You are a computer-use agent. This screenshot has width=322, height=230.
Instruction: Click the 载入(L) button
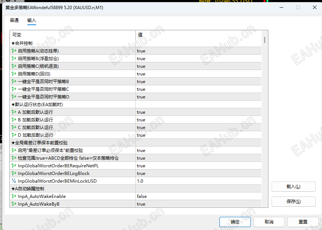tap(294, 187)
